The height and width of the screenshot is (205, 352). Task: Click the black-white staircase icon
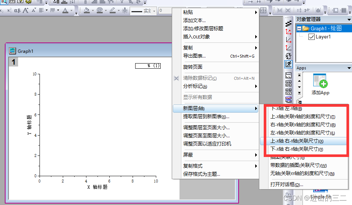(x=288, y=24)
